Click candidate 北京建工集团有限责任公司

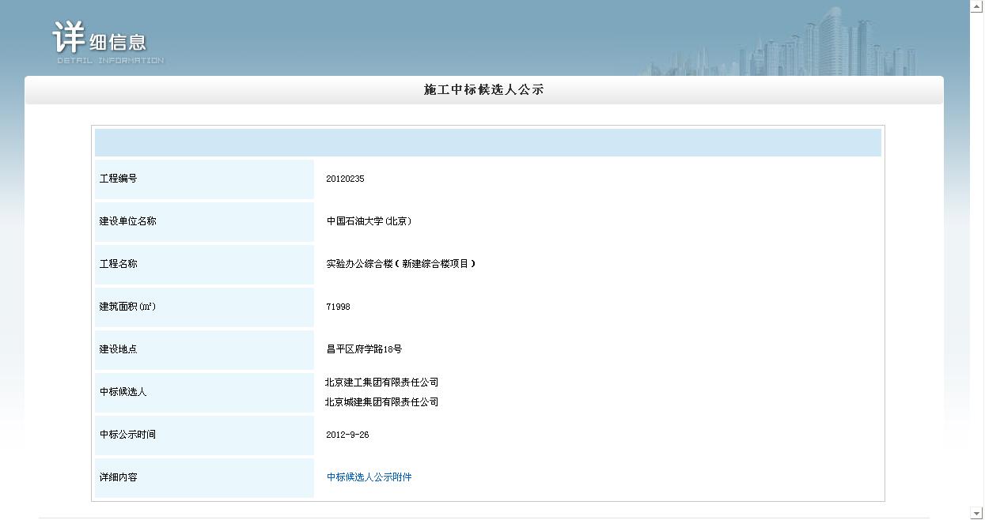tap(381, 382)
